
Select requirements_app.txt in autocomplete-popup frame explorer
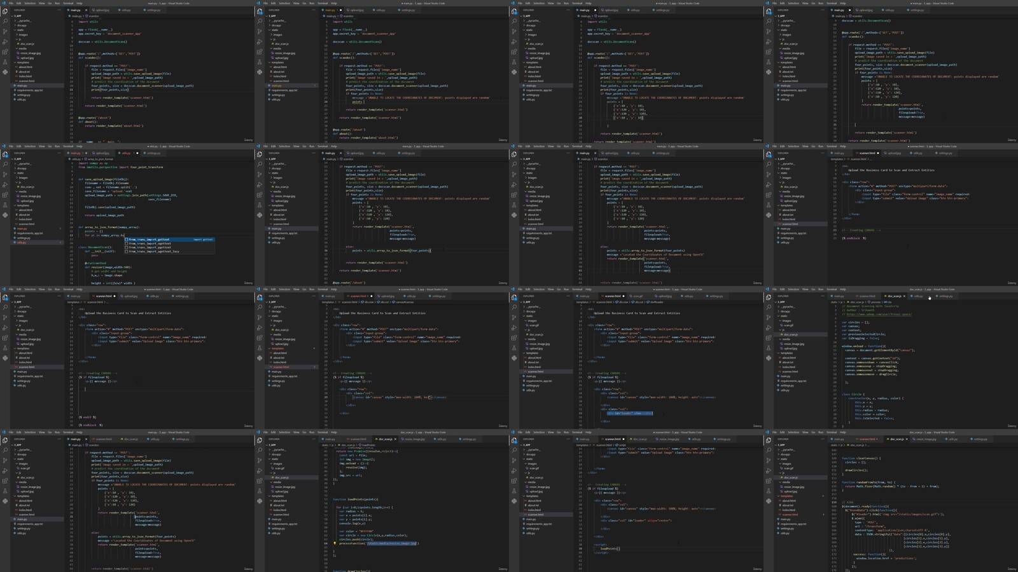click(x=30, y=233)
